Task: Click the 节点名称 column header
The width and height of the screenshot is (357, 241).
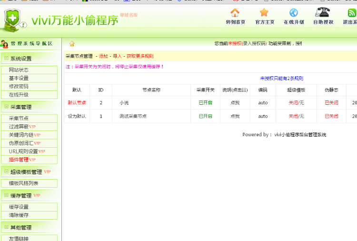Action: (x=151, y=90)
